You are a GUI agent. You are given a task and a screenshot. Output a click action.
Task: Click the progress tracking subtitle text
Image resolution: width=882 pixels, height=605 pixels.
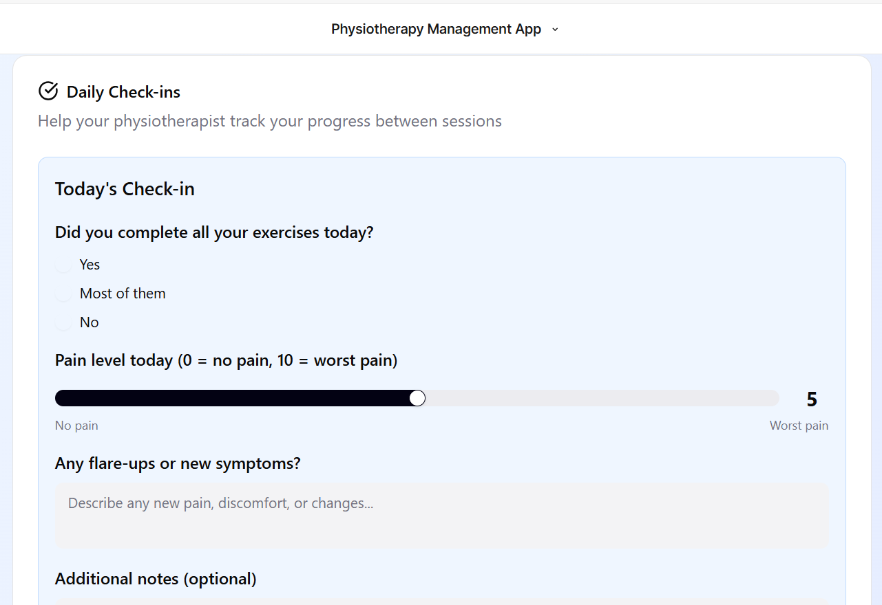[269, 120]
